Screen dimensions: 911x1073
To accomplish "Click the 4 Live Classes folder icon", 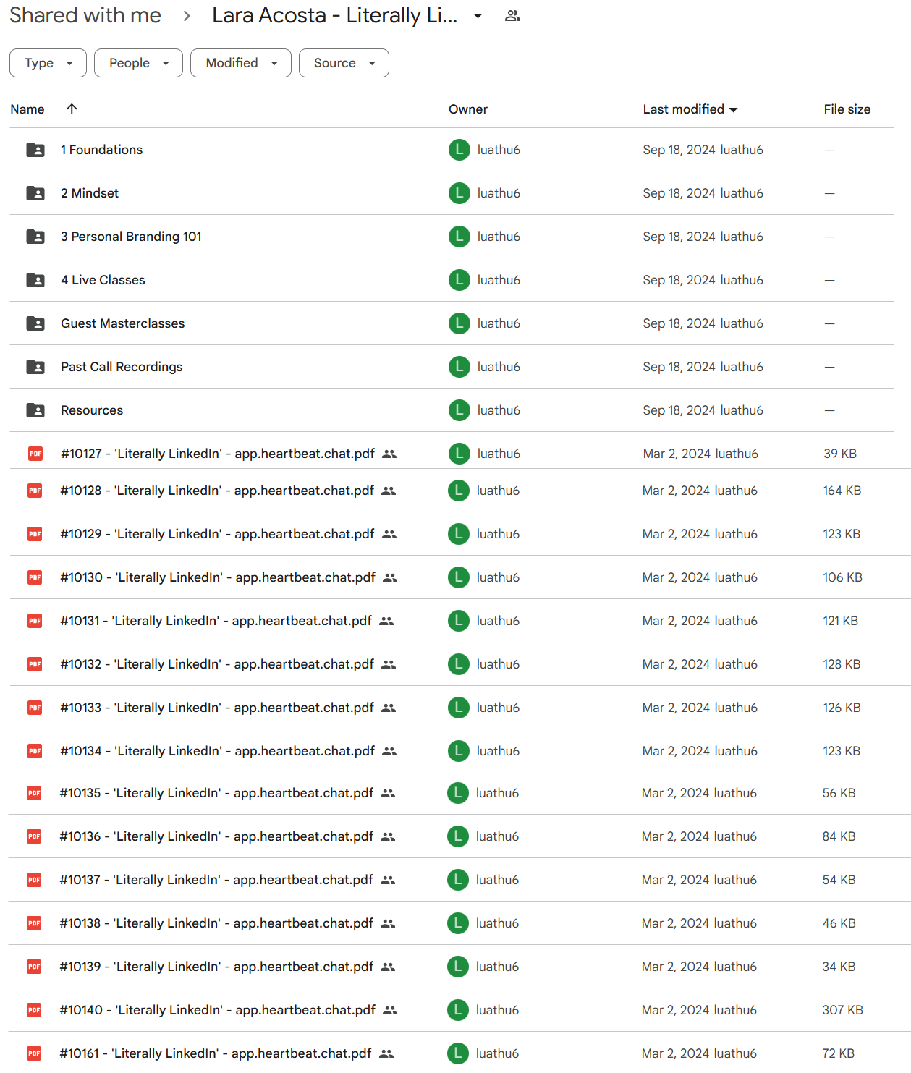I will pos(35,280).
